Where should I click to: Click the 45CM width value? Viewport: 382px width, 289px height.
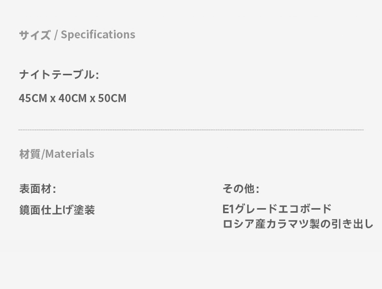(x=33, y=98)
